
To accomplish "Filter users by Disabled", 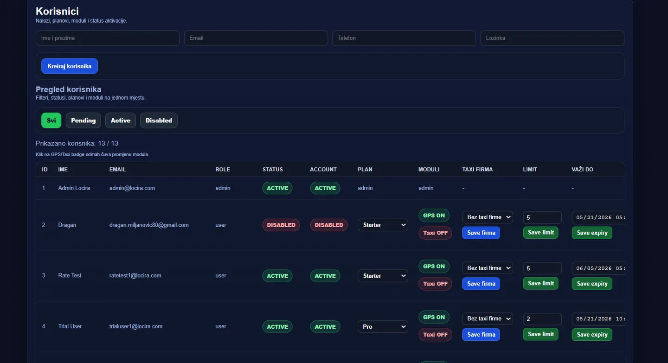I will tap(159, 121).
